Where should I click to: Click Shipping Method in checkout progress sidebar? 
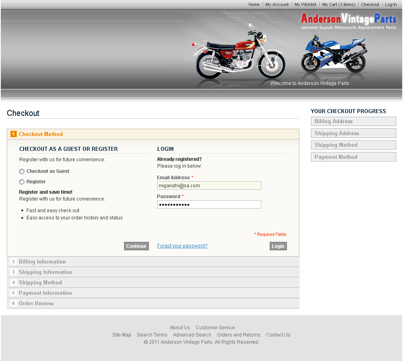(x=353, y=145)
